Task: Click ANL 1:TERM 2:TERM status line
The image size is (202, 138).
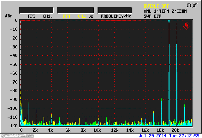Action: [165, 11]
